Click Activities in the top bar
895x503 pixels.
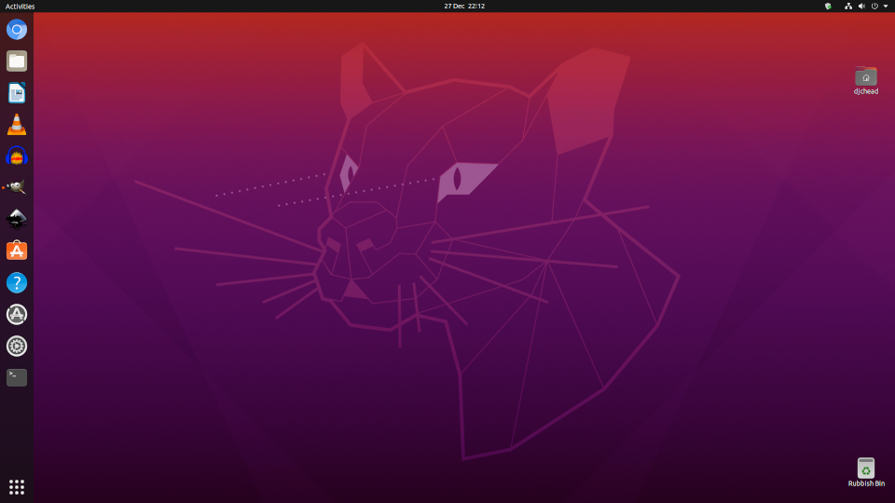coord(20,7)
